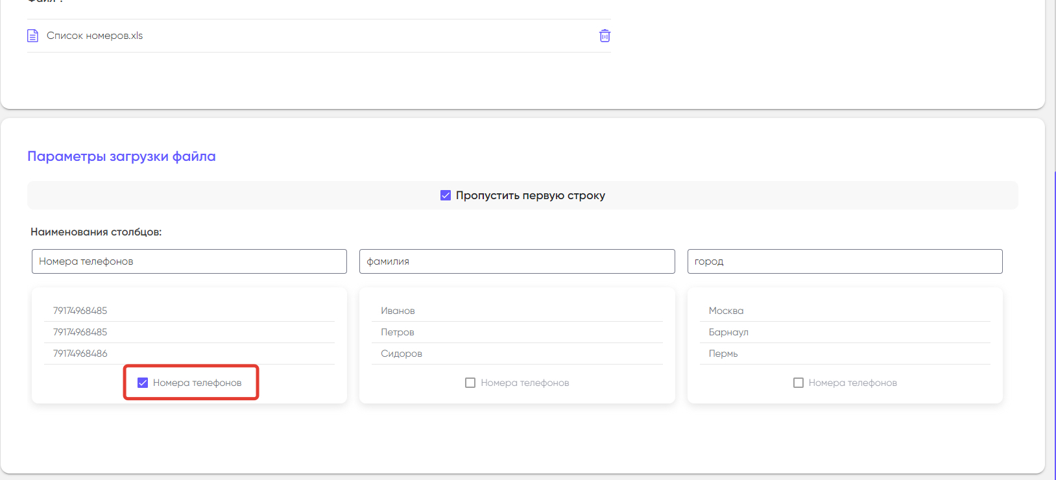1056x480 pixels.
Task: Tick Номера телефонов checkbox under фамилия column
Action: point(470,383)
